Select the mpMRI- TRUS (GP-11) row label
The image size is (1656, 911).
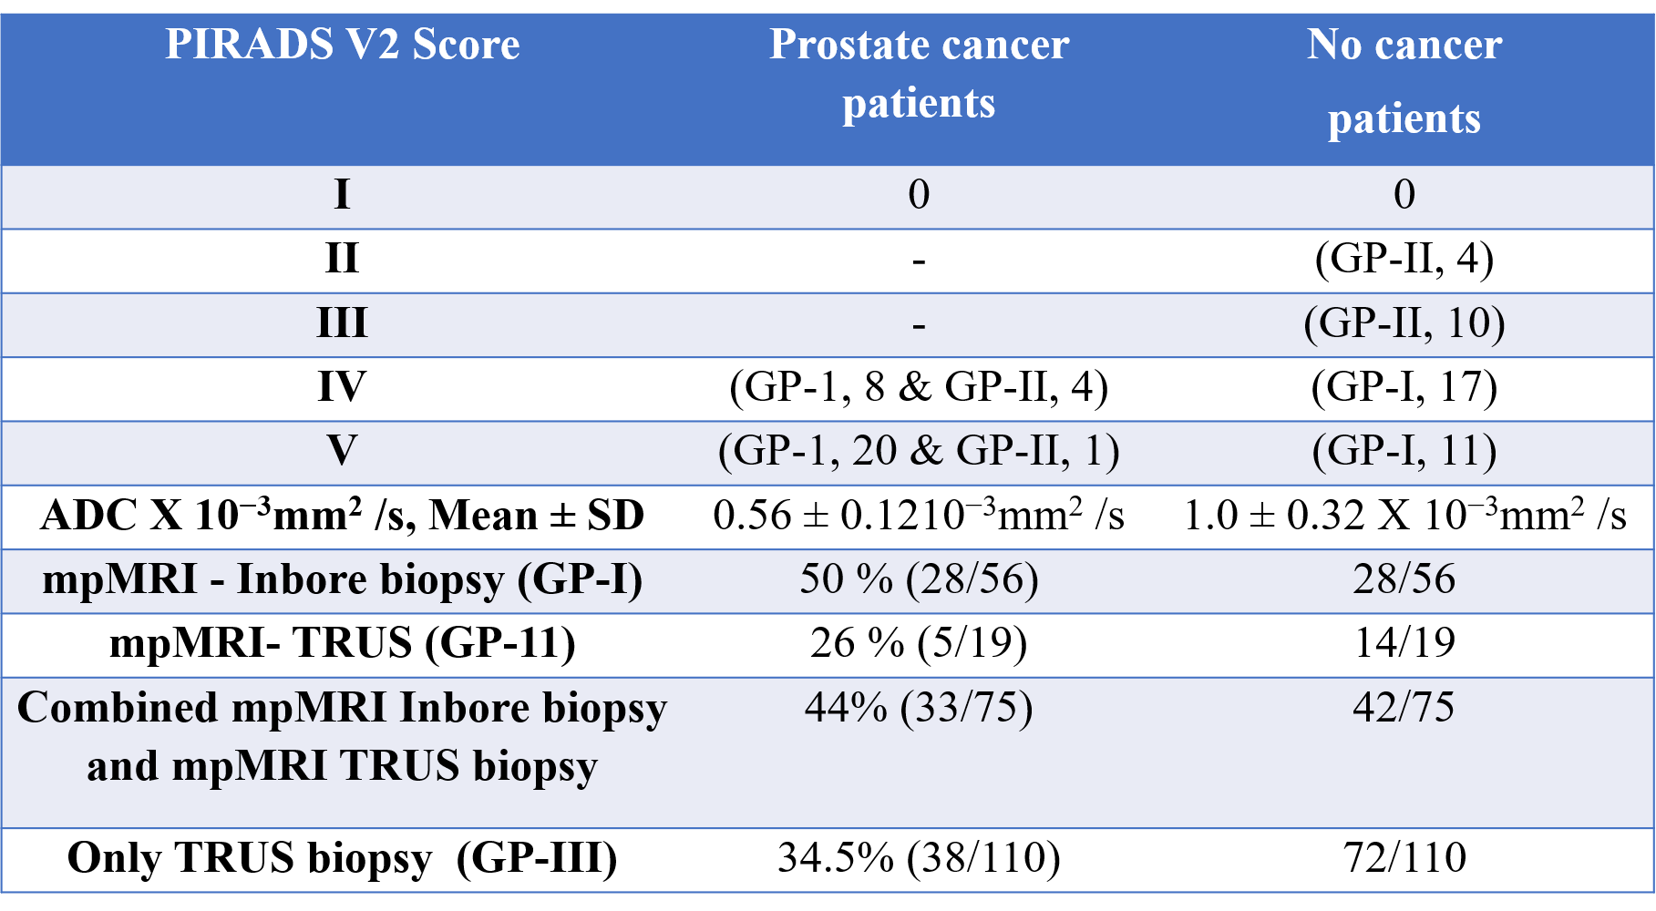(x=342, y=644)
